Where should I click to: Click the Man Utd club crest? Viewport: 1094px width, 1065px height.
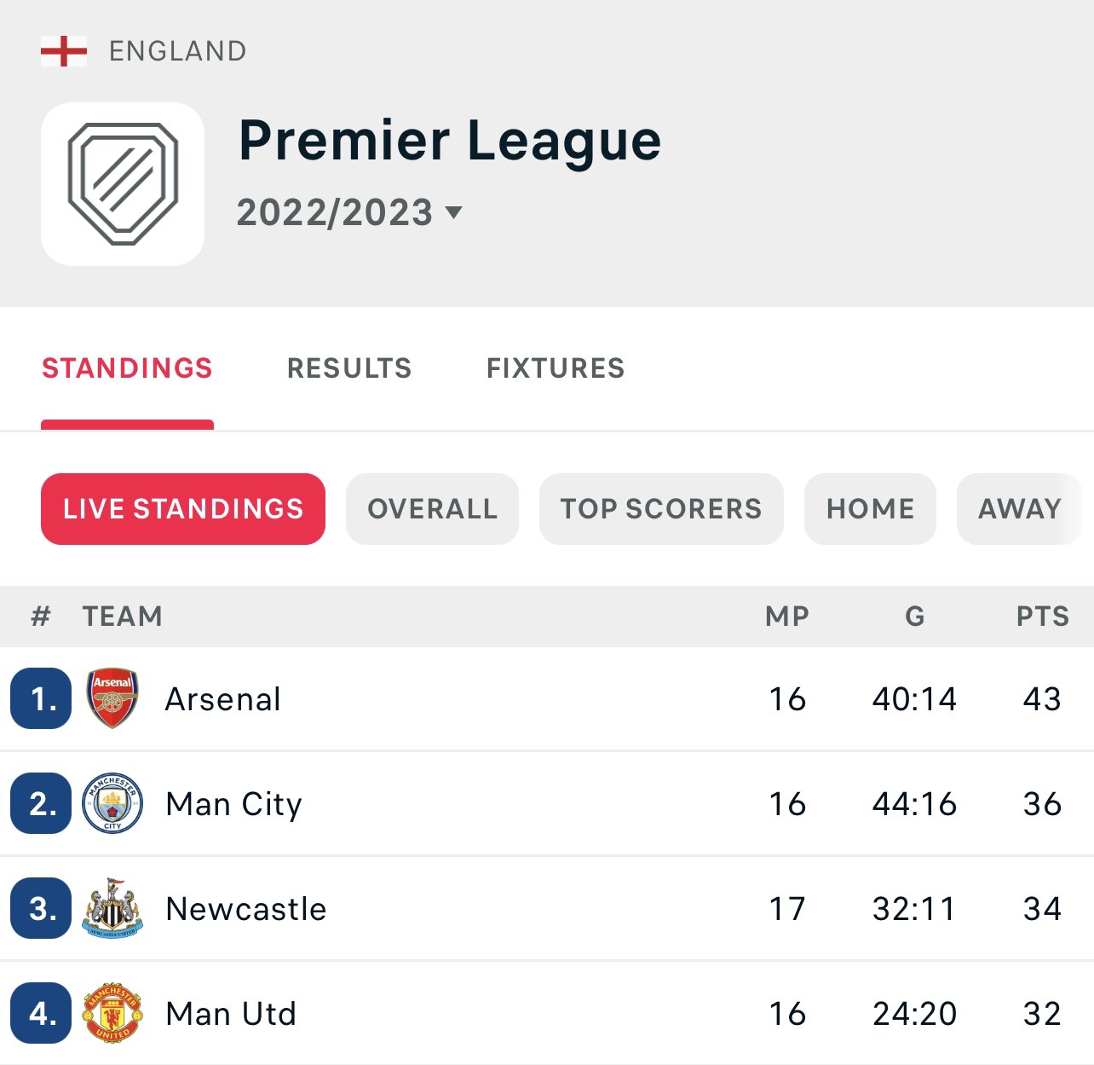point(112,1013)
